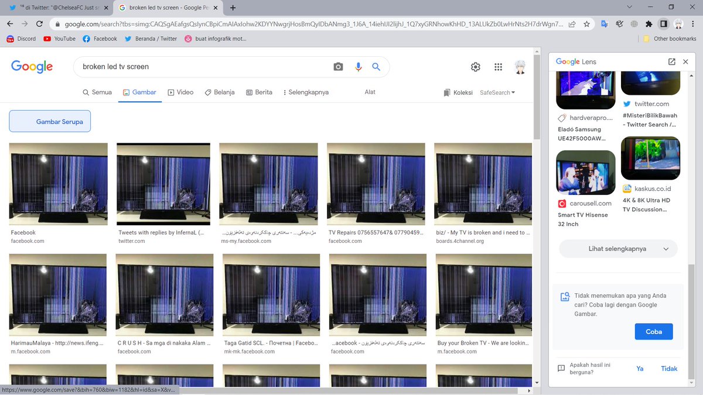The height and width of the screenshot is (395, 703).
Task: Select the Gambar images tab
Action: coord(139,92)
